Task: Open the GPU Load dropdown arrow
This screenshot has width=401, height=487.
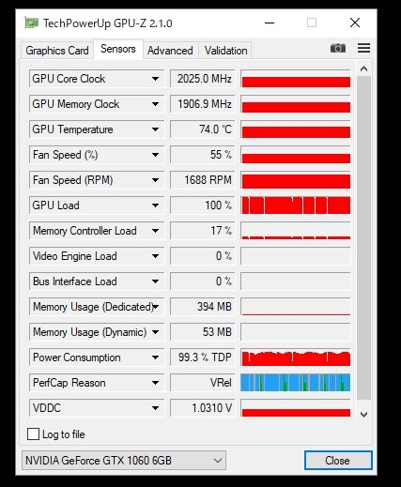Action: coord(155,205)
